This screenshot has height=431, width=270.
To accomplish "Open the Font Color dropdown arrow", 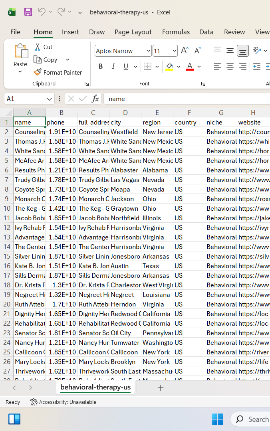I will tap(199, 67).
